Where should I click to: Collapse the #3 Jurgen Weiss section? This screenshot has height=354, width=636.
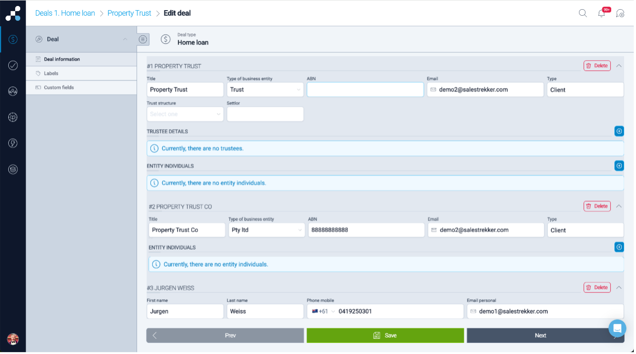pos(619,287)
